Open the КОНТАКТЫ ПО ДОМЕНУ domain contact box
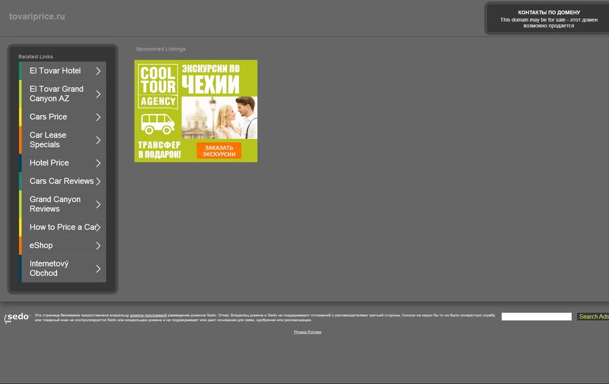The image size is (609, 384). pyautogui.click(x=549, y=19)
